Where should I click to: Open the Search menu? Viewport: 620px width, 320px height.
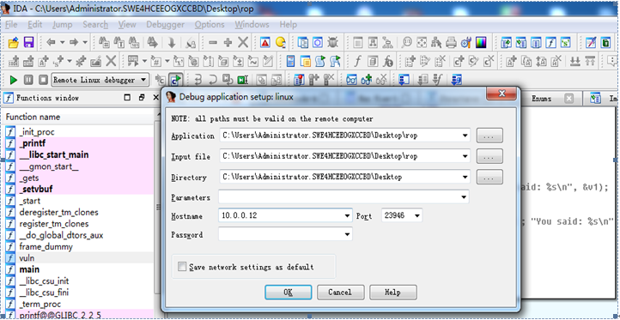[x=95, y=25]
